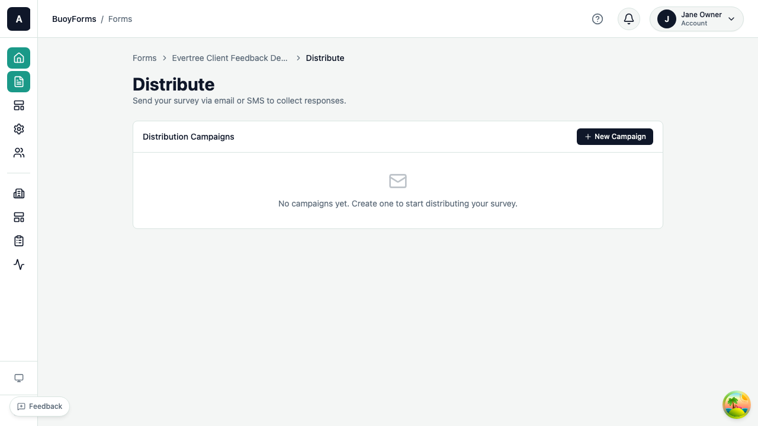Open the Feedback button
This screenshot has width=758, height=426.
click(39, 406)
